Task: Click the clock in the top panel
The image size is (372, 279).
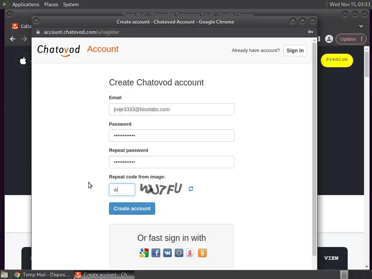Action: point(350,4)
